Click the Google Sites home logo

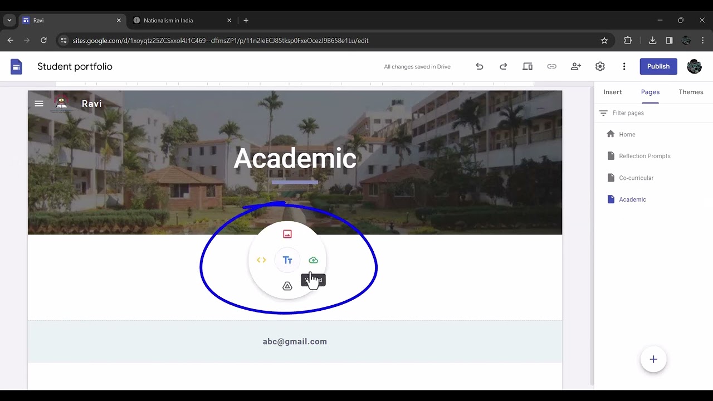tap(17, 67)
